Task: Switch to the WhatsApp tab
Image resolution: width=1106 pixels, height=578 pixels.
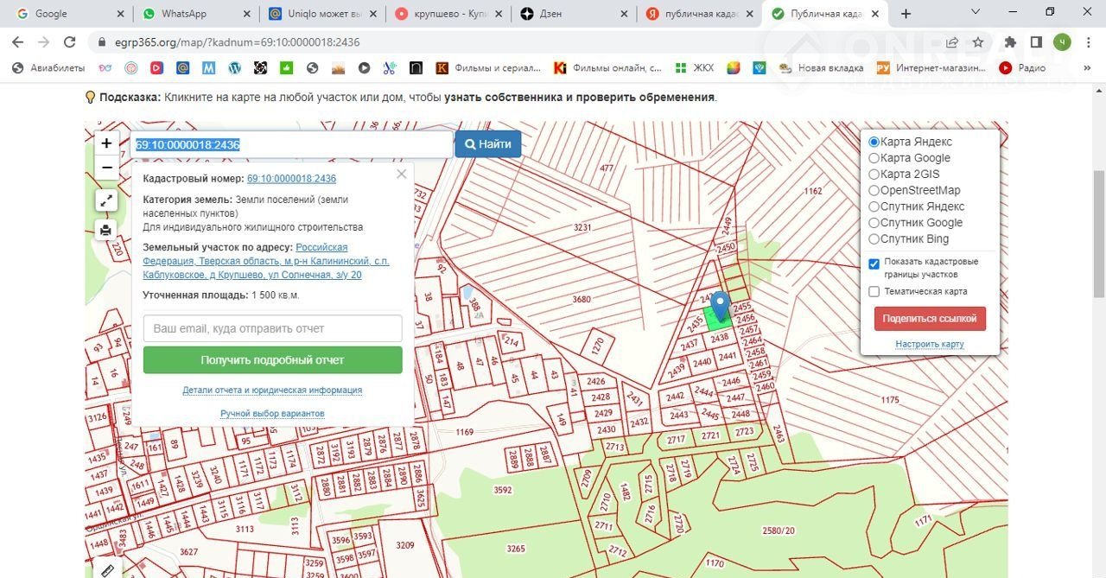Action: 183,14
